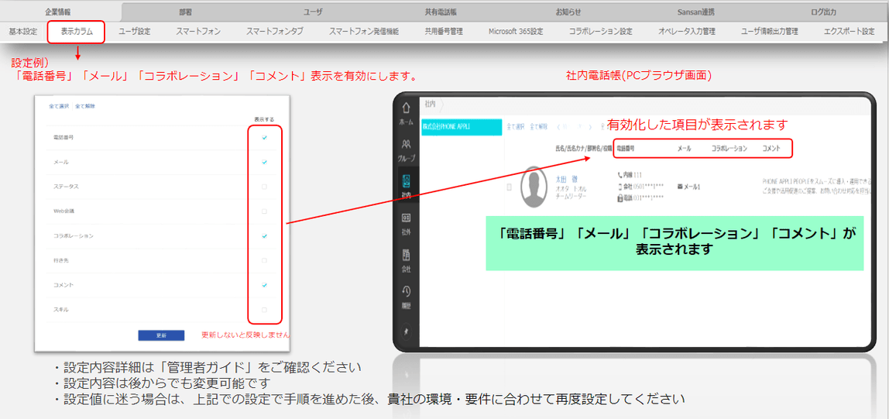Click the コメント column header in phonebook
This screenshot has width=889, height=419.
pyautogui.click(x=771, y=149)
